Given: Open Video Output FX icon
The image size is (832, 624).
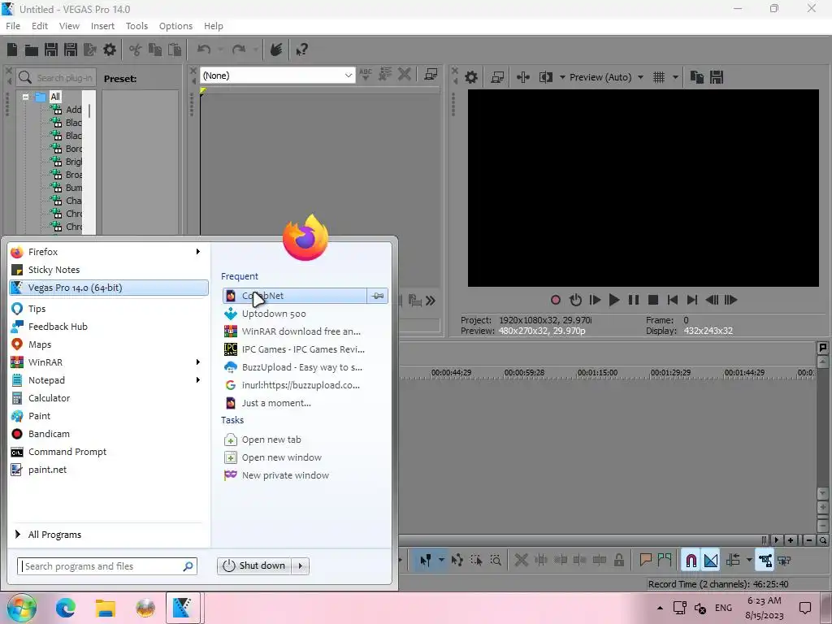Looking at the screenshot, I should click(523, 77).
